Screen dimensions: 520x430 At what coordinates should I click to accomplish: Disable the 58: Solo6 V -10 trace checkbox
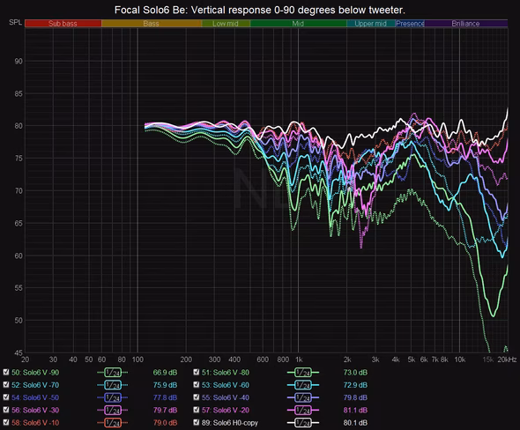tap(6, 422)
